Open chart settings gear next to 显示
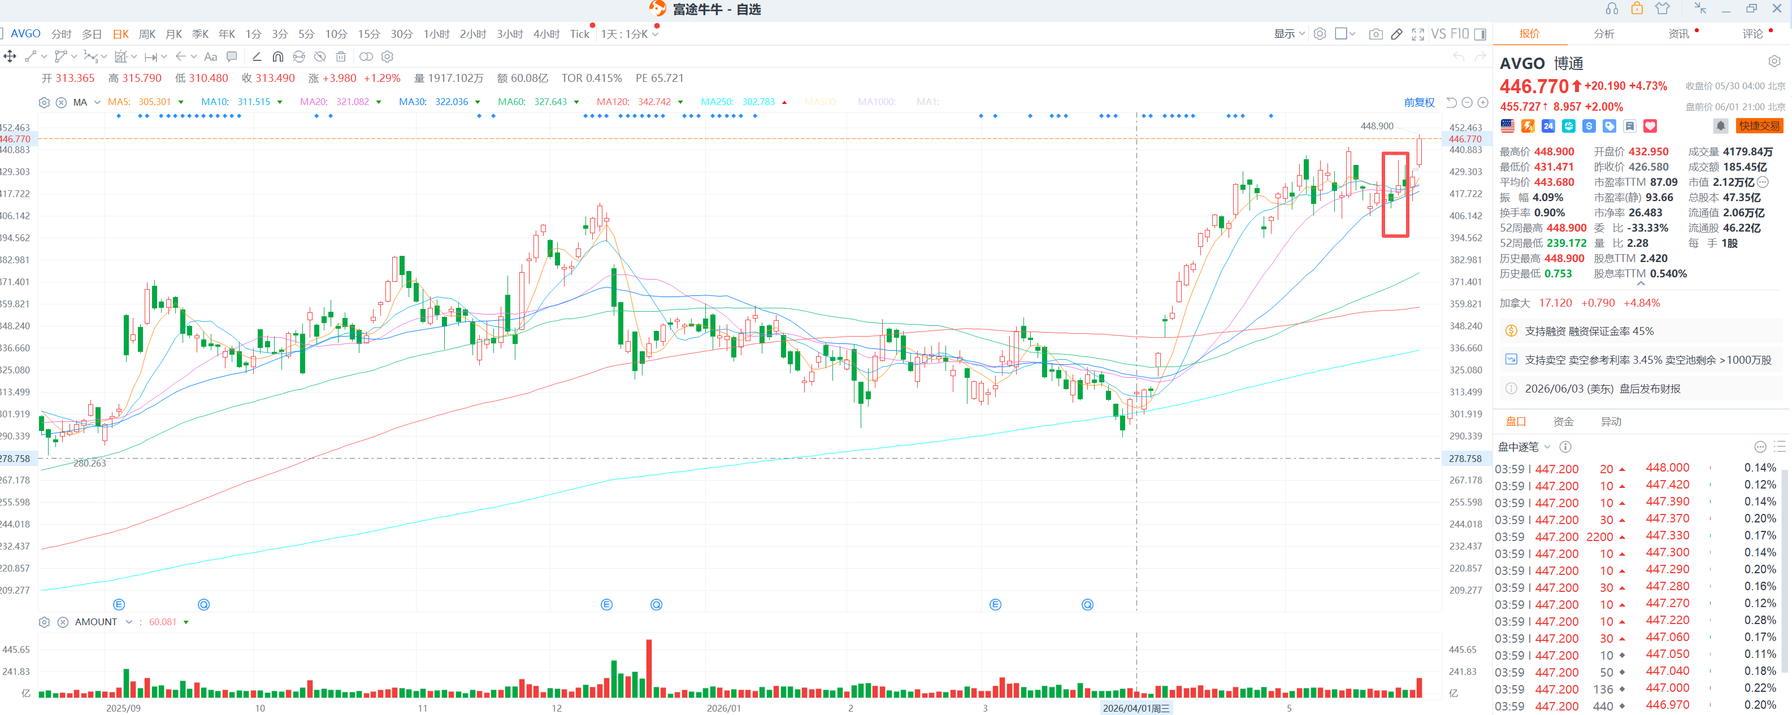 (x=1320, y=34)
